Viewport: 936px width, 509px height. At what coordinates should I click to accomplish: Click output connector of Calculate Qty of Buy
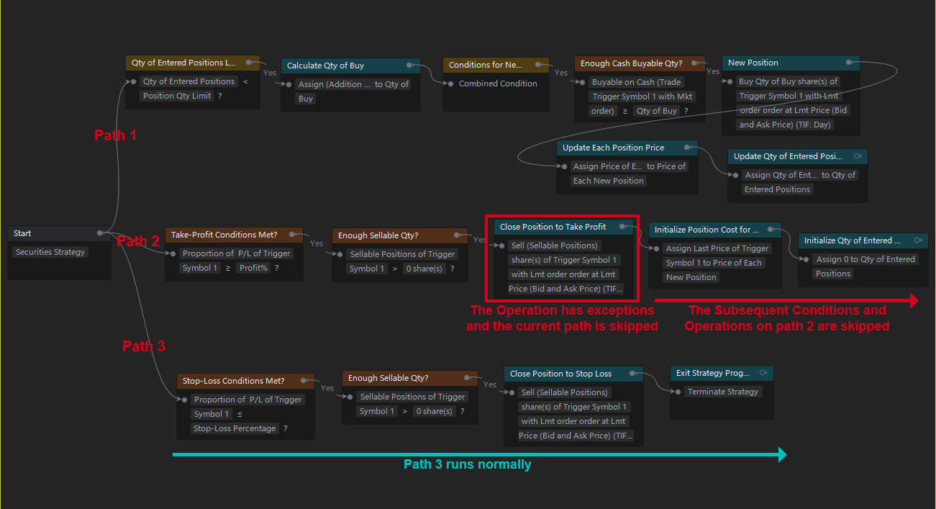pos(409,66)
